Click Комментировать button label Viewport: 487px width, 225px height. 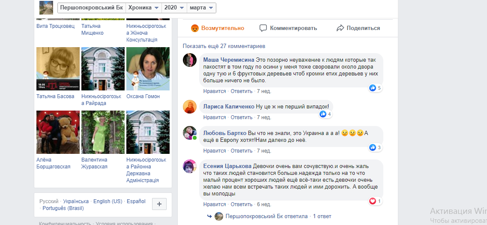(293, 28)
